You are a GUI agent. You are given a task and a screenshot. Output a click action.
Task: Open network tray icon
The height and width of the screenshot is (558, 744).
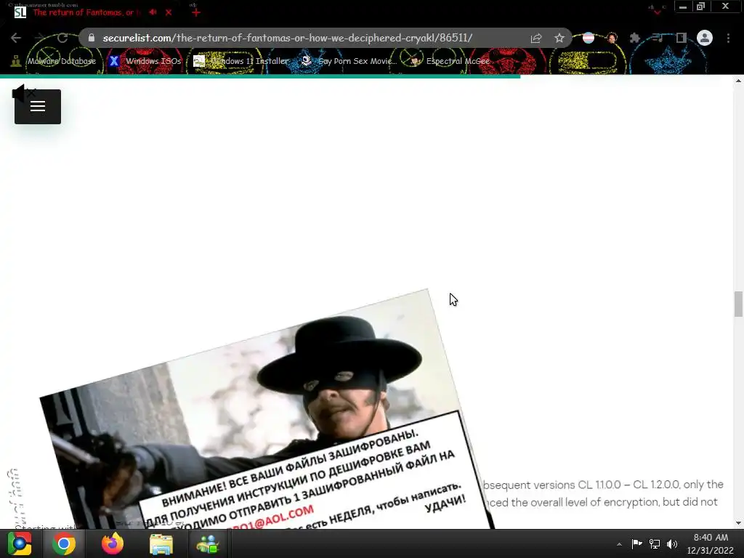pyautogui.click(x=655, y=543)
